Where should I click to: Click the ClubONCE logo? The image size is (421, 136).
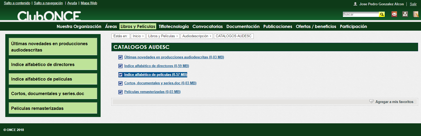(x=49, y=16)
